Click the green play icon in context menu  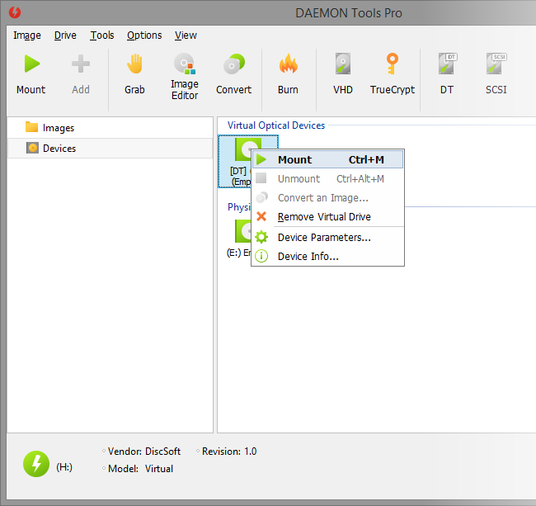pyautogui.click(x=261, y=159)
